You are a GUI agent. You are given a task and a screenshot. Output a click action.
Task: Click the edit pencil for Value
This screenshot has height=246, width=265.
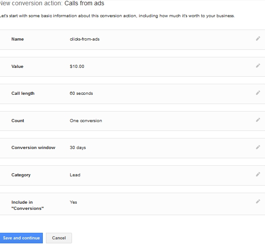tap(258, 66)
